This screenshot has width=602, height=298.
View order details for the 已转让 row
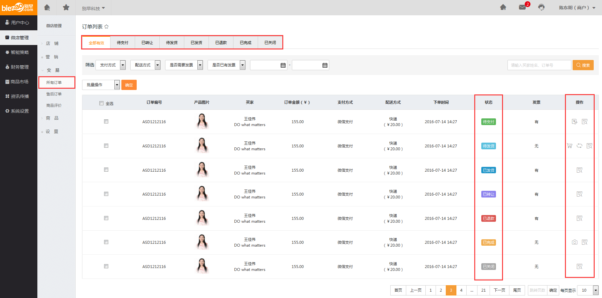coord(579,194)
